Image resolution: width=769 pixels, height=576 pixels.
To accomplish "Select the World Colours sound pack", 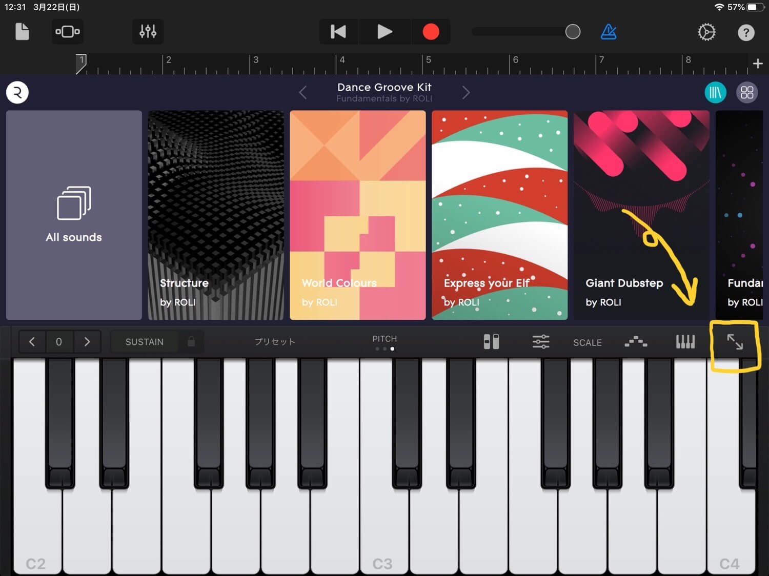I will [x=358, y=215].
